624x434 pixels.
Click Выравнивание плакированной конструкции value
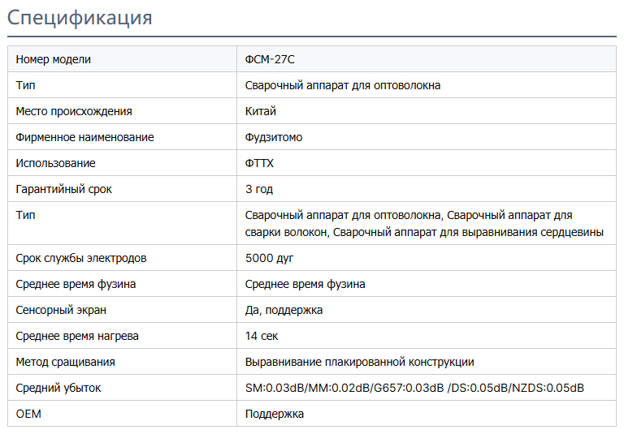[359, 362]
